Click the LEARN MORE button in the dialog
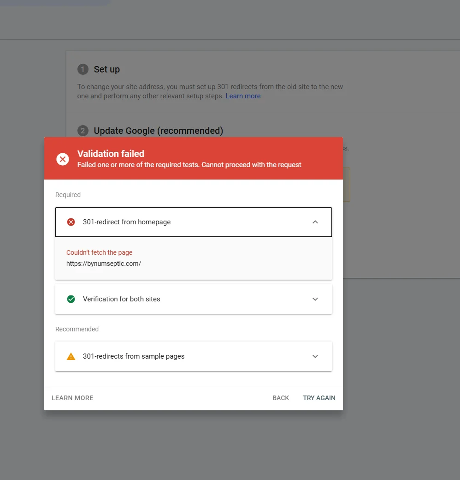The width and height of the screenshot is (460, 480). pos(72,398)
